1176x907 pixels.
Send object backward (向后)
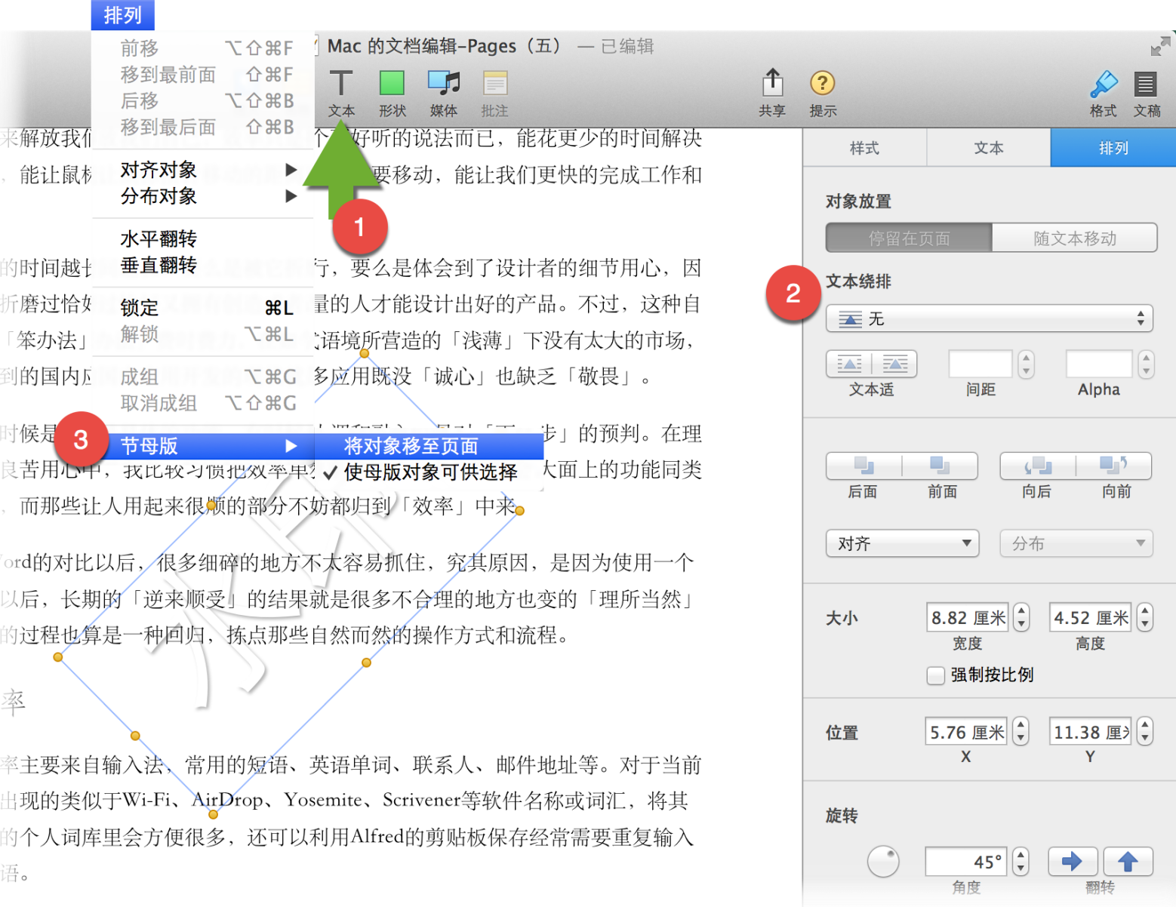(x=1037, y=466)
